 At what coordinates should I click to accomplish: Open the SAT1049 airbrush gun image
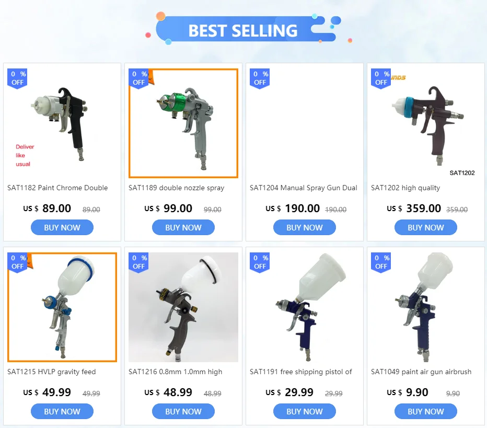click(x=426, y=307)
